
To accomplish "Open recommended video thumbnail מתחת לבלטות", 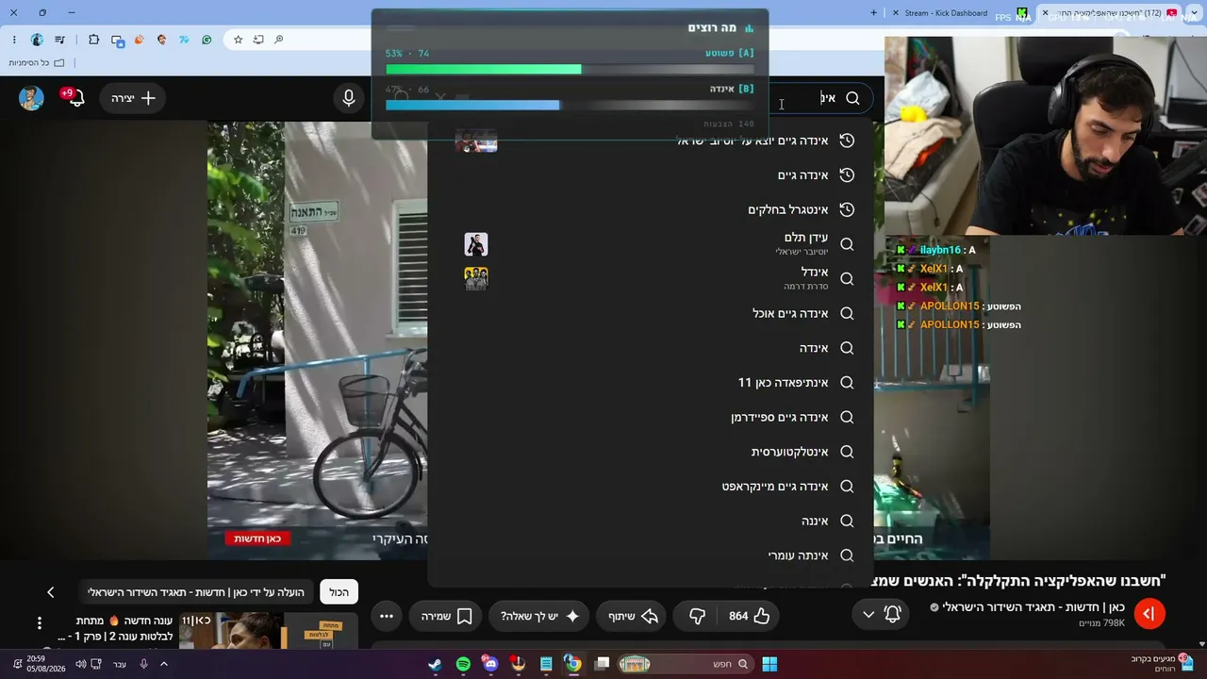I will [269, 631].
